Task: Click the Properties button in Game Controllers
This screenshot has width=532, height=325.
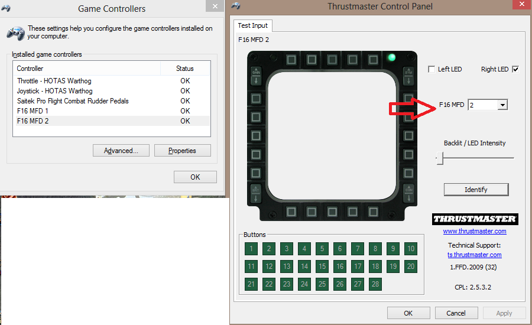Action: [x=182, y=151]
